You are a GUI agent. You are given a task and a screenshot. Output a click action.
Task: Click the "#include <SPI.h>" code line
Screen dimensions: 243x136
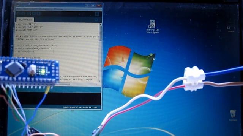(x=26, y=24)
